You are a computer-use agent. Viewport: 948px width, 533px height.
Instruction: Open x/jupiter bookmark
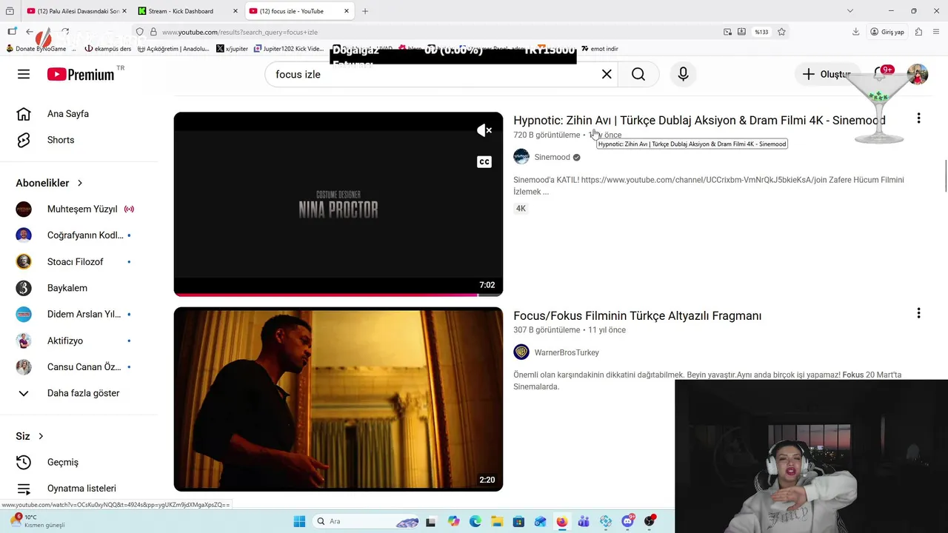(233, 49)
